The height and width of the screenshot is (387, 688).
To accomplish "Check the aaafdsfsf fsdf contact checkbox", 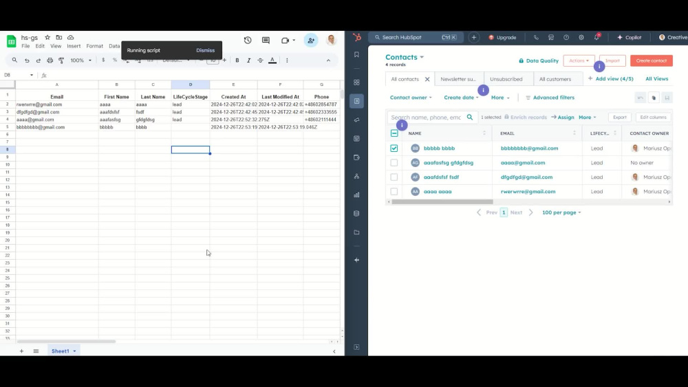I will click(x=394, y=177).
